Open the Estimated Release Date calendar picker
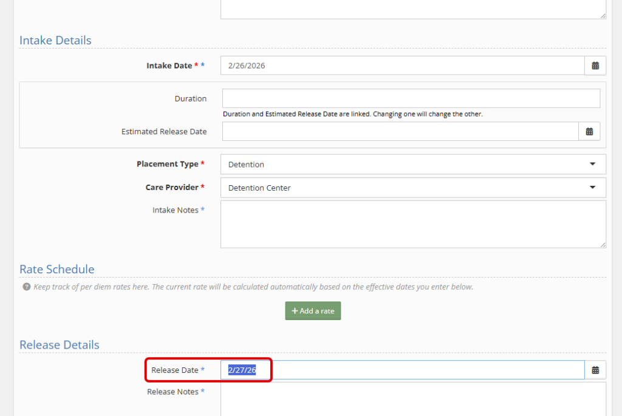Image resolution: width=622 pixels, height=416 pixels. pos(589,131)
